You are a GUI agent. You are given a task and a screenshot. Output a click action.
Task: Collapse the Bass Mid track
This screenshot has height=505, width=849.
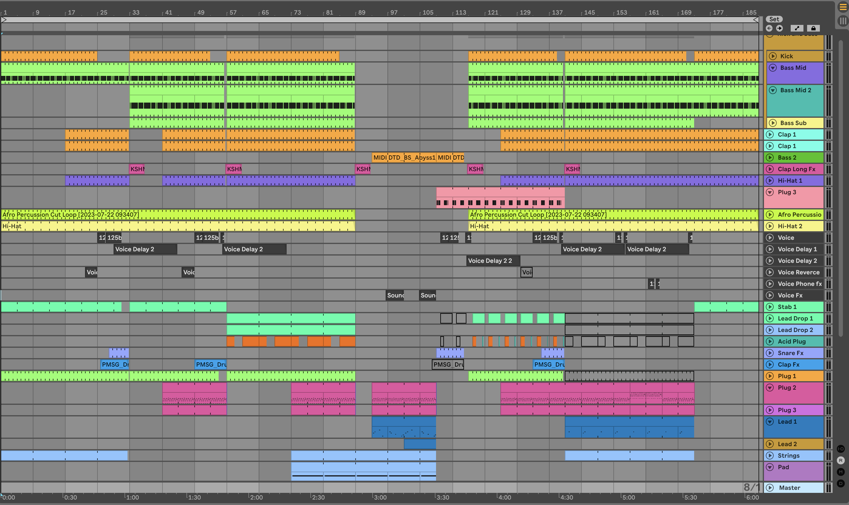coord(773,68)
